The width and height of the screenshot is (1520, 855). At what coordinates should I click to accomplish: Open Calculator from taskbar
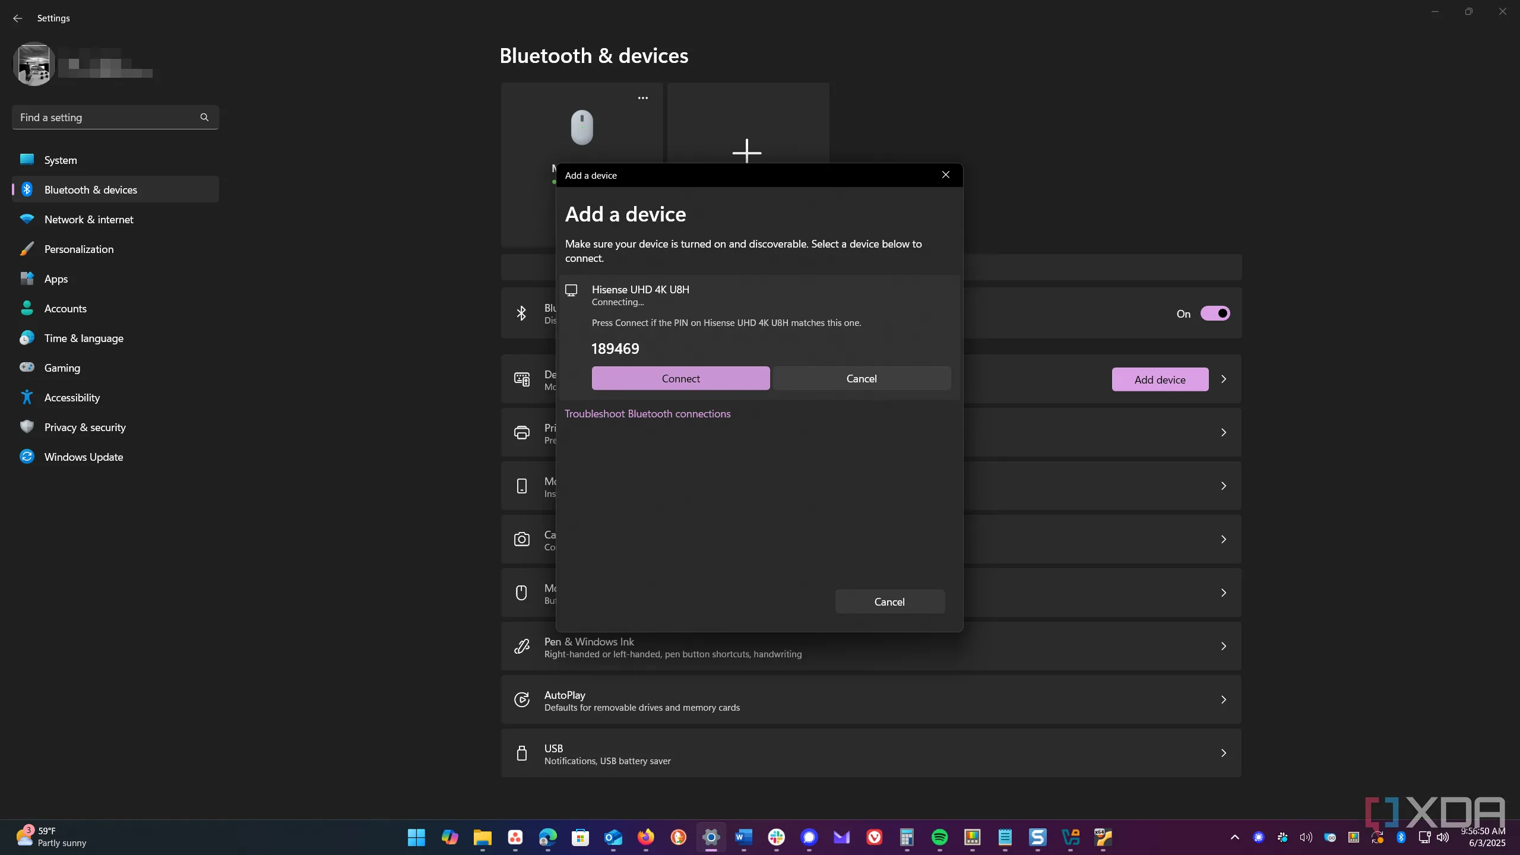pos(907,837)
